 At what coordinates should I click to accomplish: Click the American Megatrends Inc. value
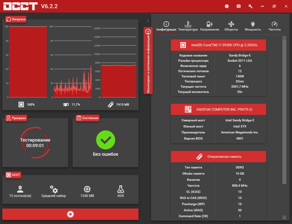coord(240,132)
